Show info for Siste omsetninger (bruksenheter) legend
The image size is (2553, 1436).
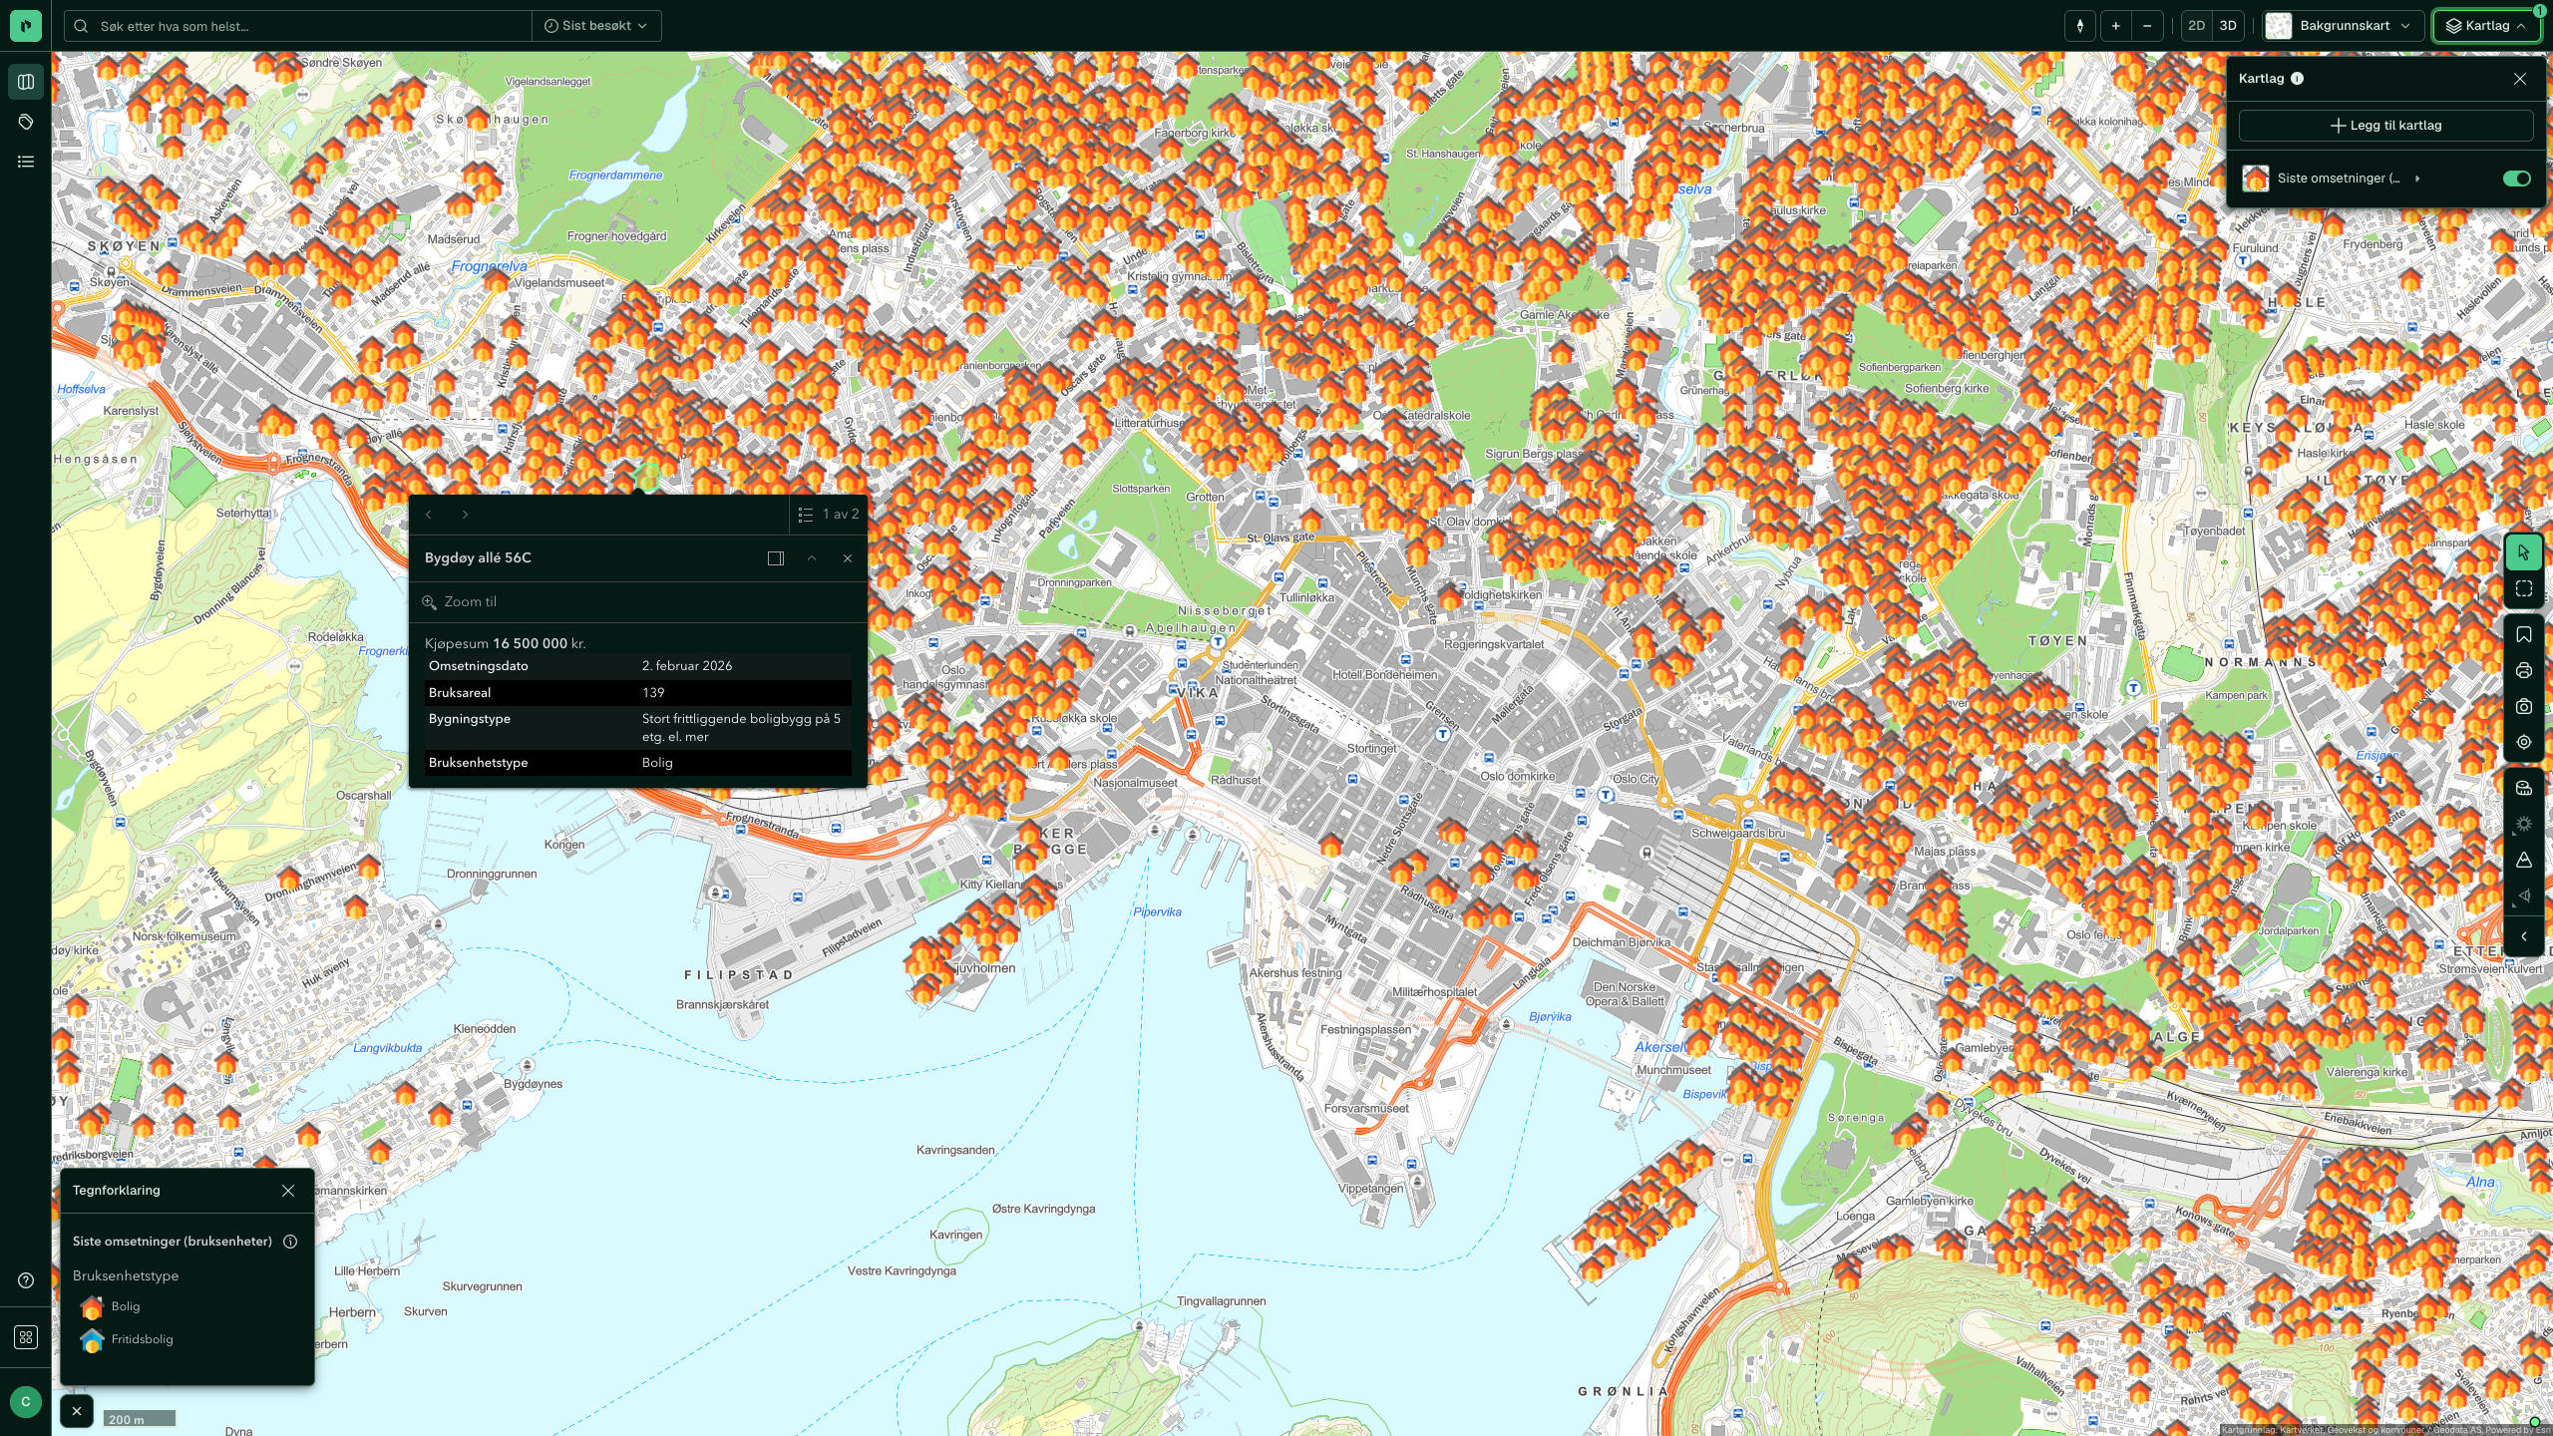[290, 1242]
